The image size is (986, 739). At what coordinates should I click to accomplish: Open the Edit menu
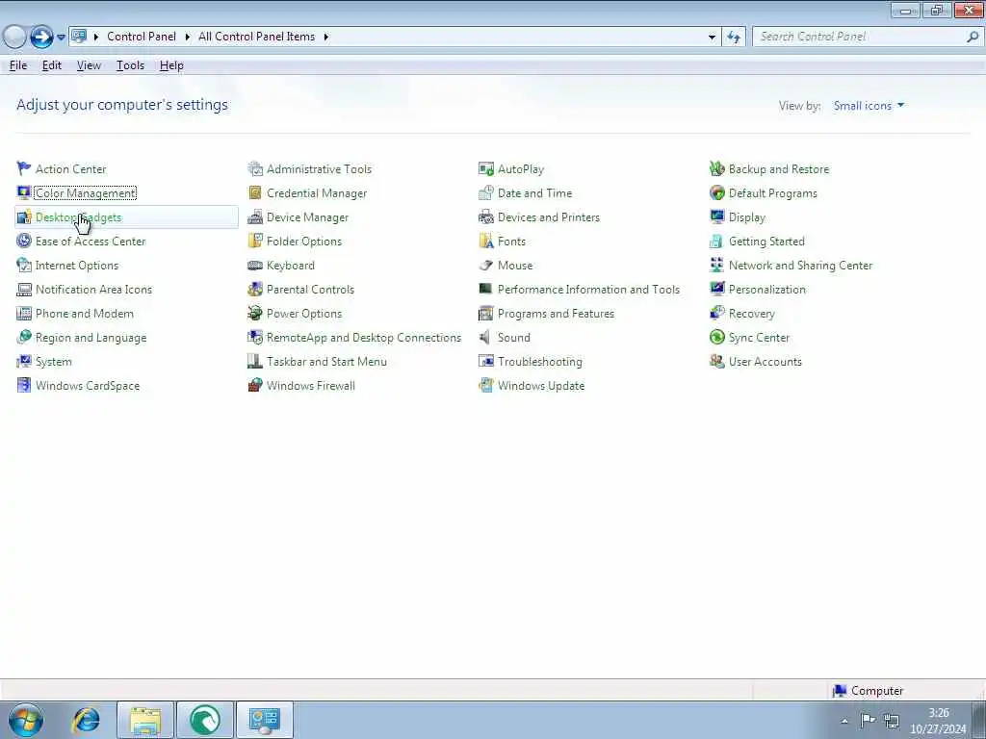click(x=52, y=65)
